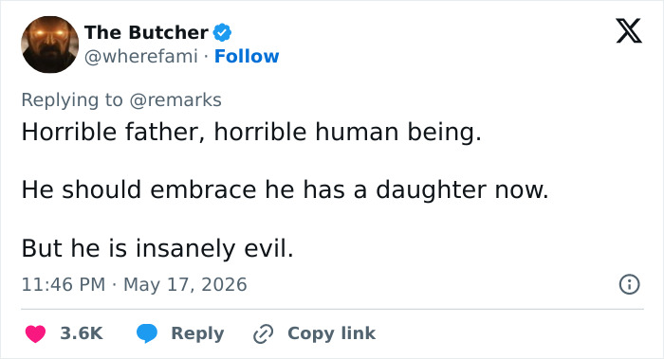Click the Copy link text

332,333
